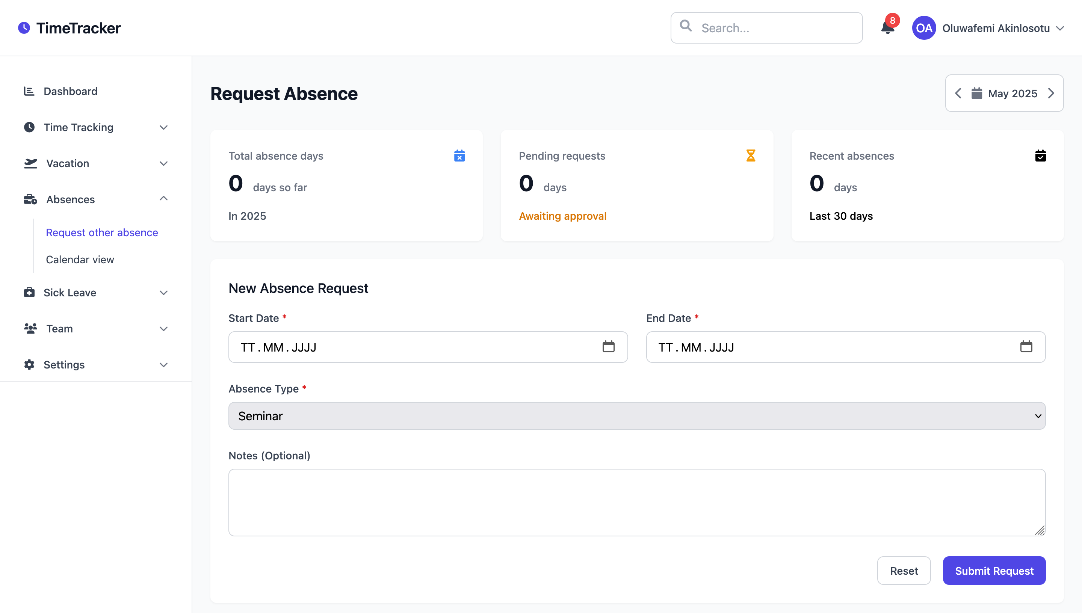
Task: Open the Absence Type Seminar dropdown
Action: point(636,415)
